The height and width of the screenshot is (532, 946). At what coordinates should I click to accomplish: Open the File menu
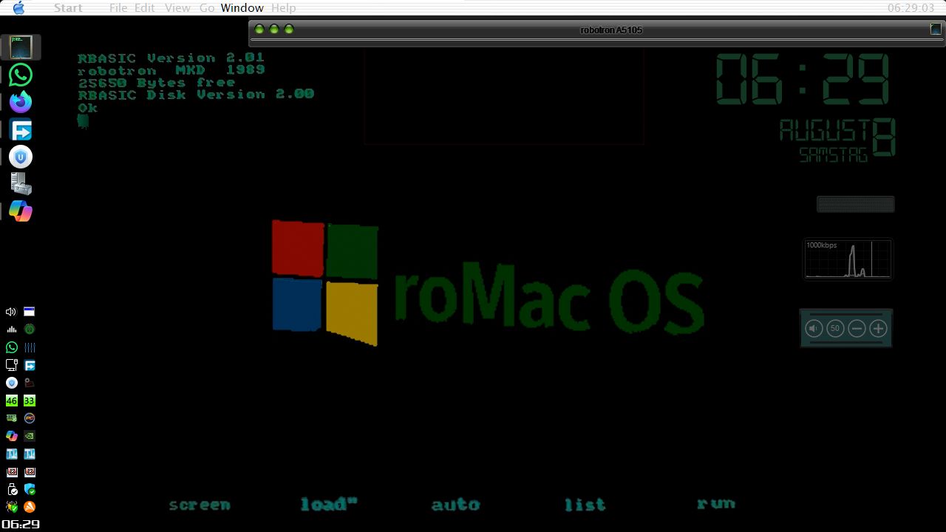[118, 8]
